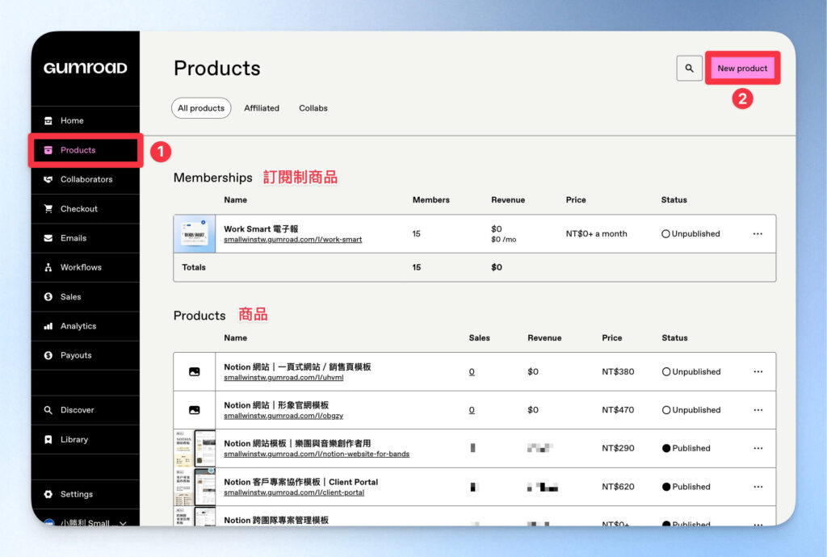
Task: Click product name Notion 跨團隊專案管理模板
Action: [276, 520]
